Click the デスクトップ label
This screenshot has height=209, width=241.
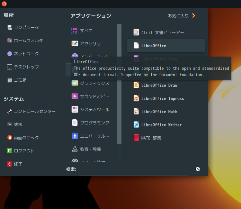coord(26,67)
